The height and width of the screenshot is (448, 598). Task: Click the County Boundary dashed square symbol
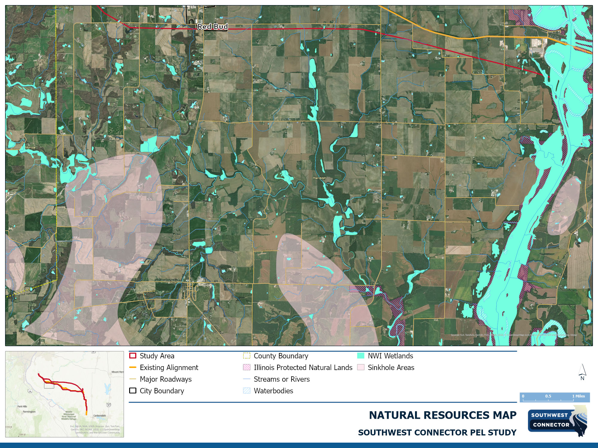[x=247, y=356]
